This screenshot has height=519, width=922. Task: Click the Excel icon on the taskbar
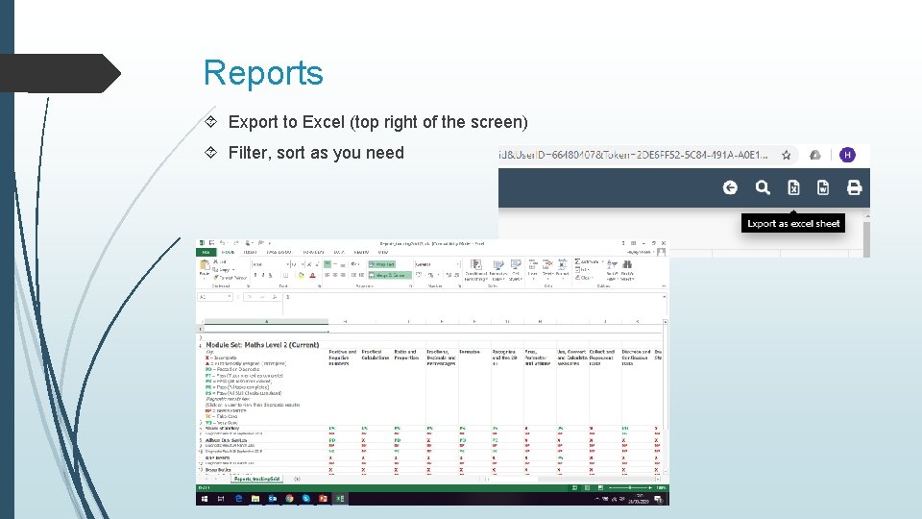tap(340, 499)
